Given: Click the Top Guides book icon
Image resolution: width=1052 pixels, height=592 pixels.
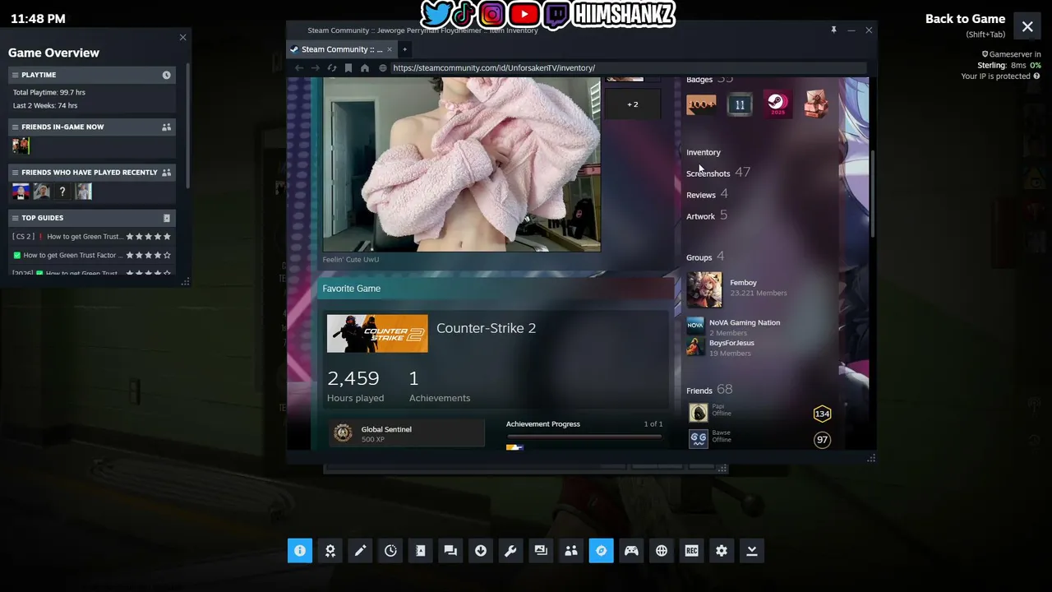Looking at the screenshot, I should point(167,218).
